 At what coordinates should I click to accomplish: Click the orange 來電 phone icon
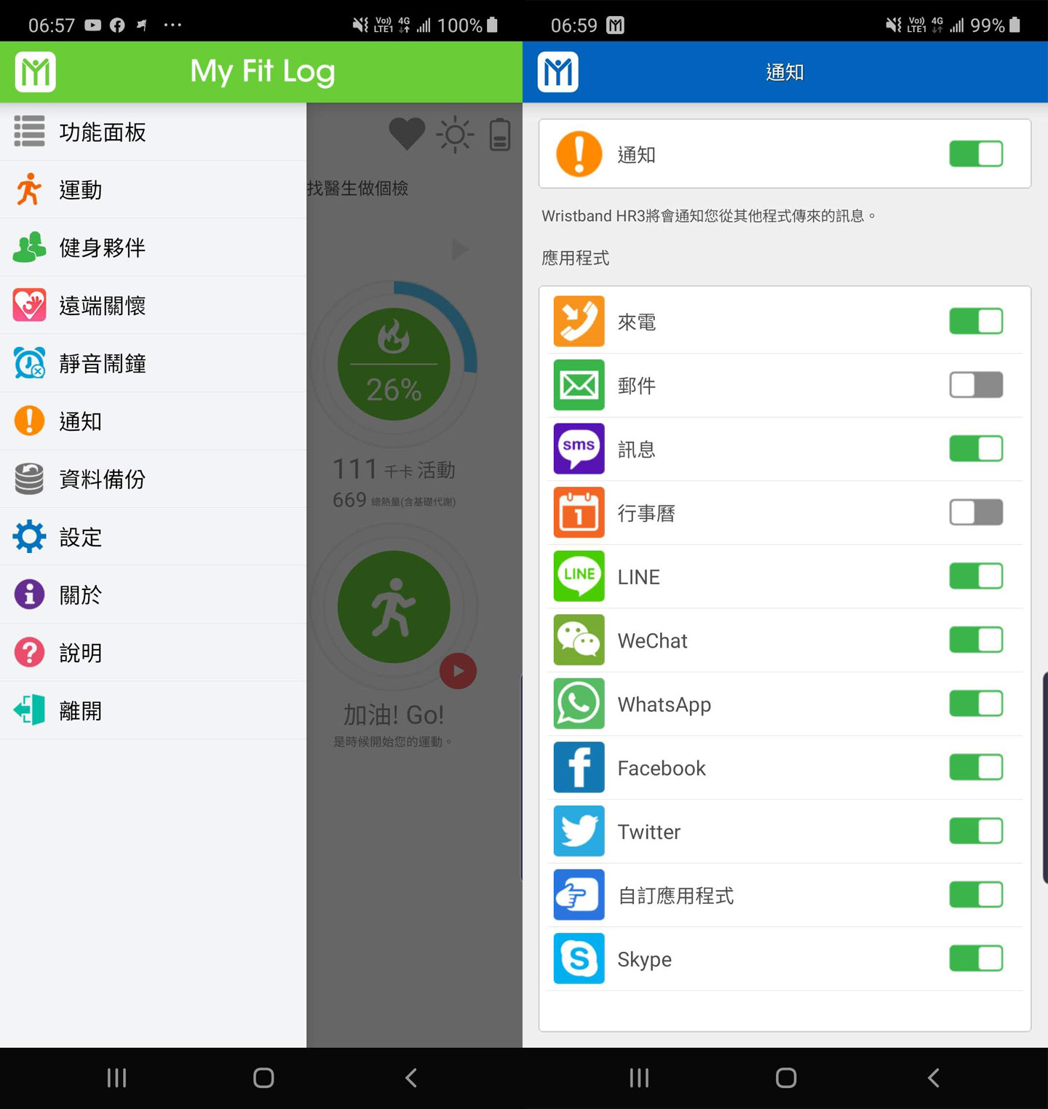(x=579, y=322)
